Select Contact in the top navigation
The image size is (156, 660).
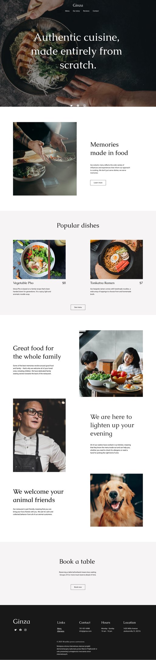(96, 11)
